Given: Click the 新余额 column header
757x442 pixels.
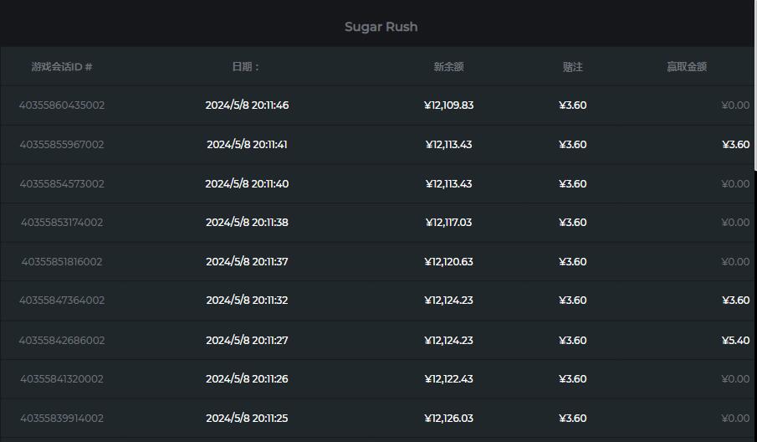Looking at the screenshot, I should pos(448,67).
